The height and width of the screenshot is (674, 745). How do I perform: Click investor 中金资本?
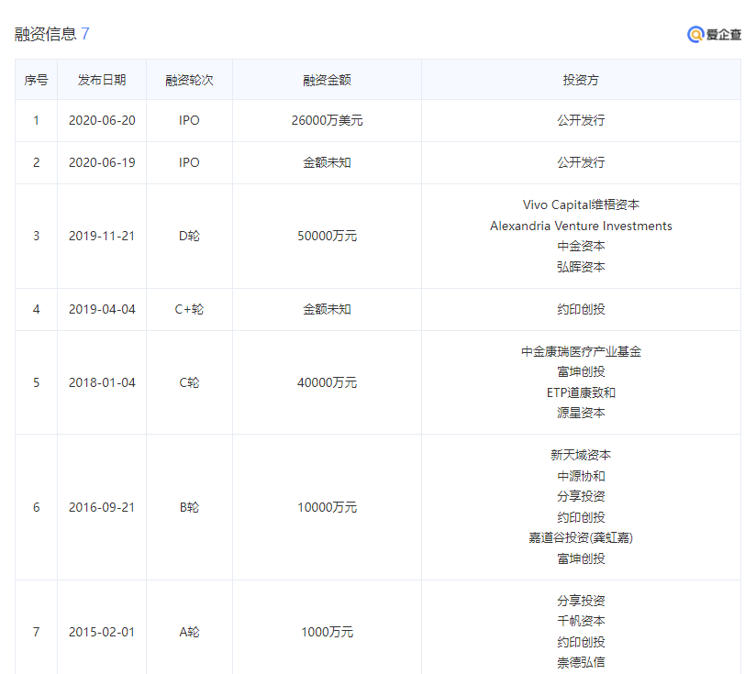[581, 246]
